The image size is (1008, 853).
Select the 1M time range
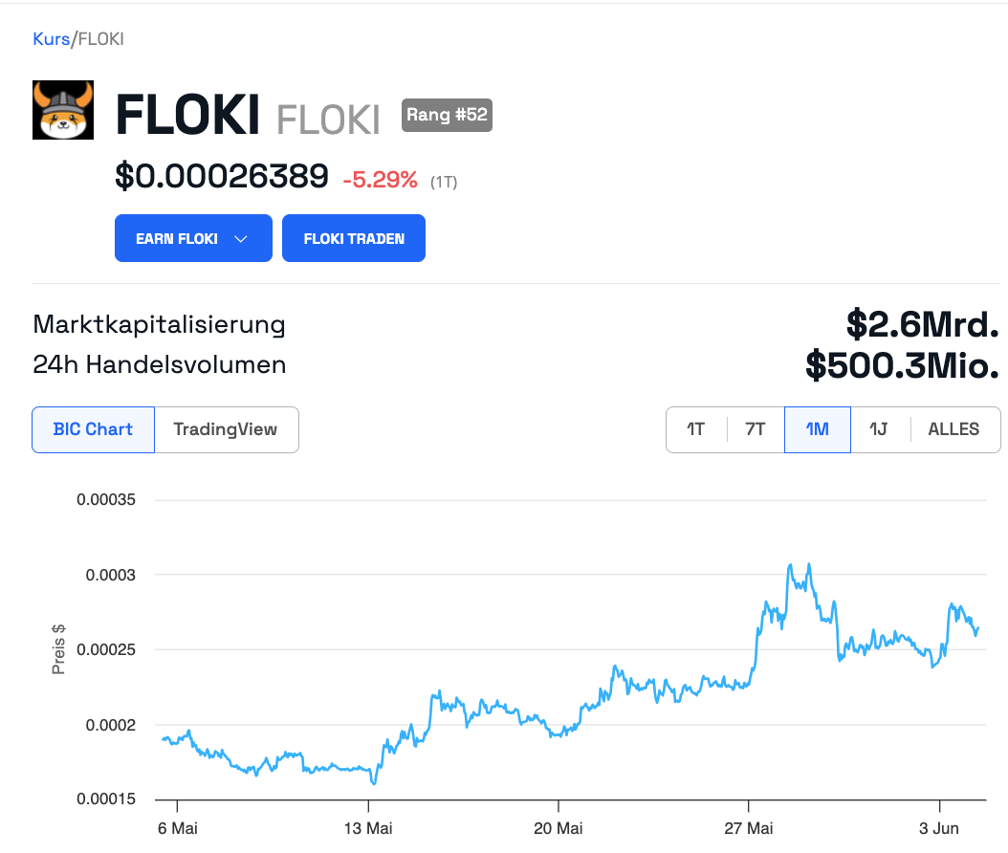[x=817, y=429]
